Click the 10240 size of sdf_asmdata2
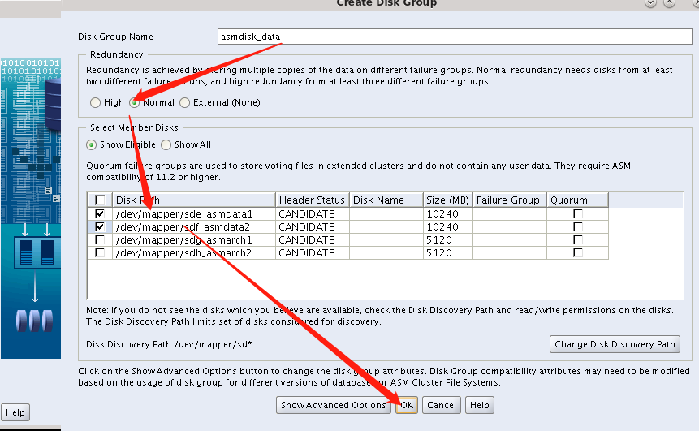The height and width of the screenshot is (431, 699). [x=447, y=227]
